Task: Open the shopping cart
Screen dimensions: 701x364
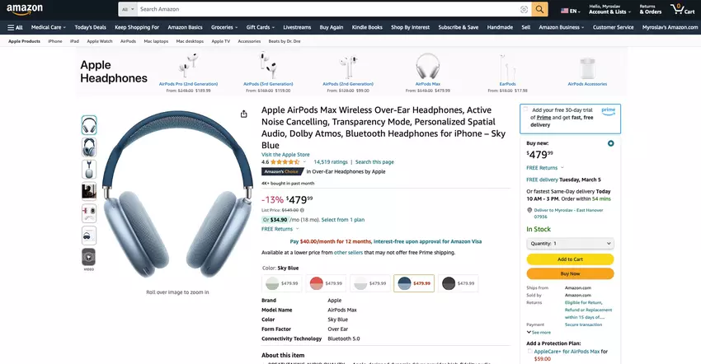Action: (x=682, y=9)
